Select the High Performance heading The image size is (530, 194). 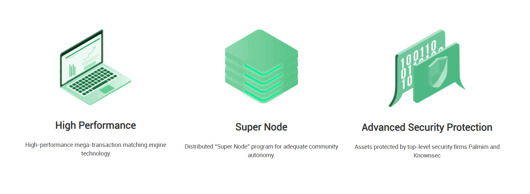coord(95,125)
